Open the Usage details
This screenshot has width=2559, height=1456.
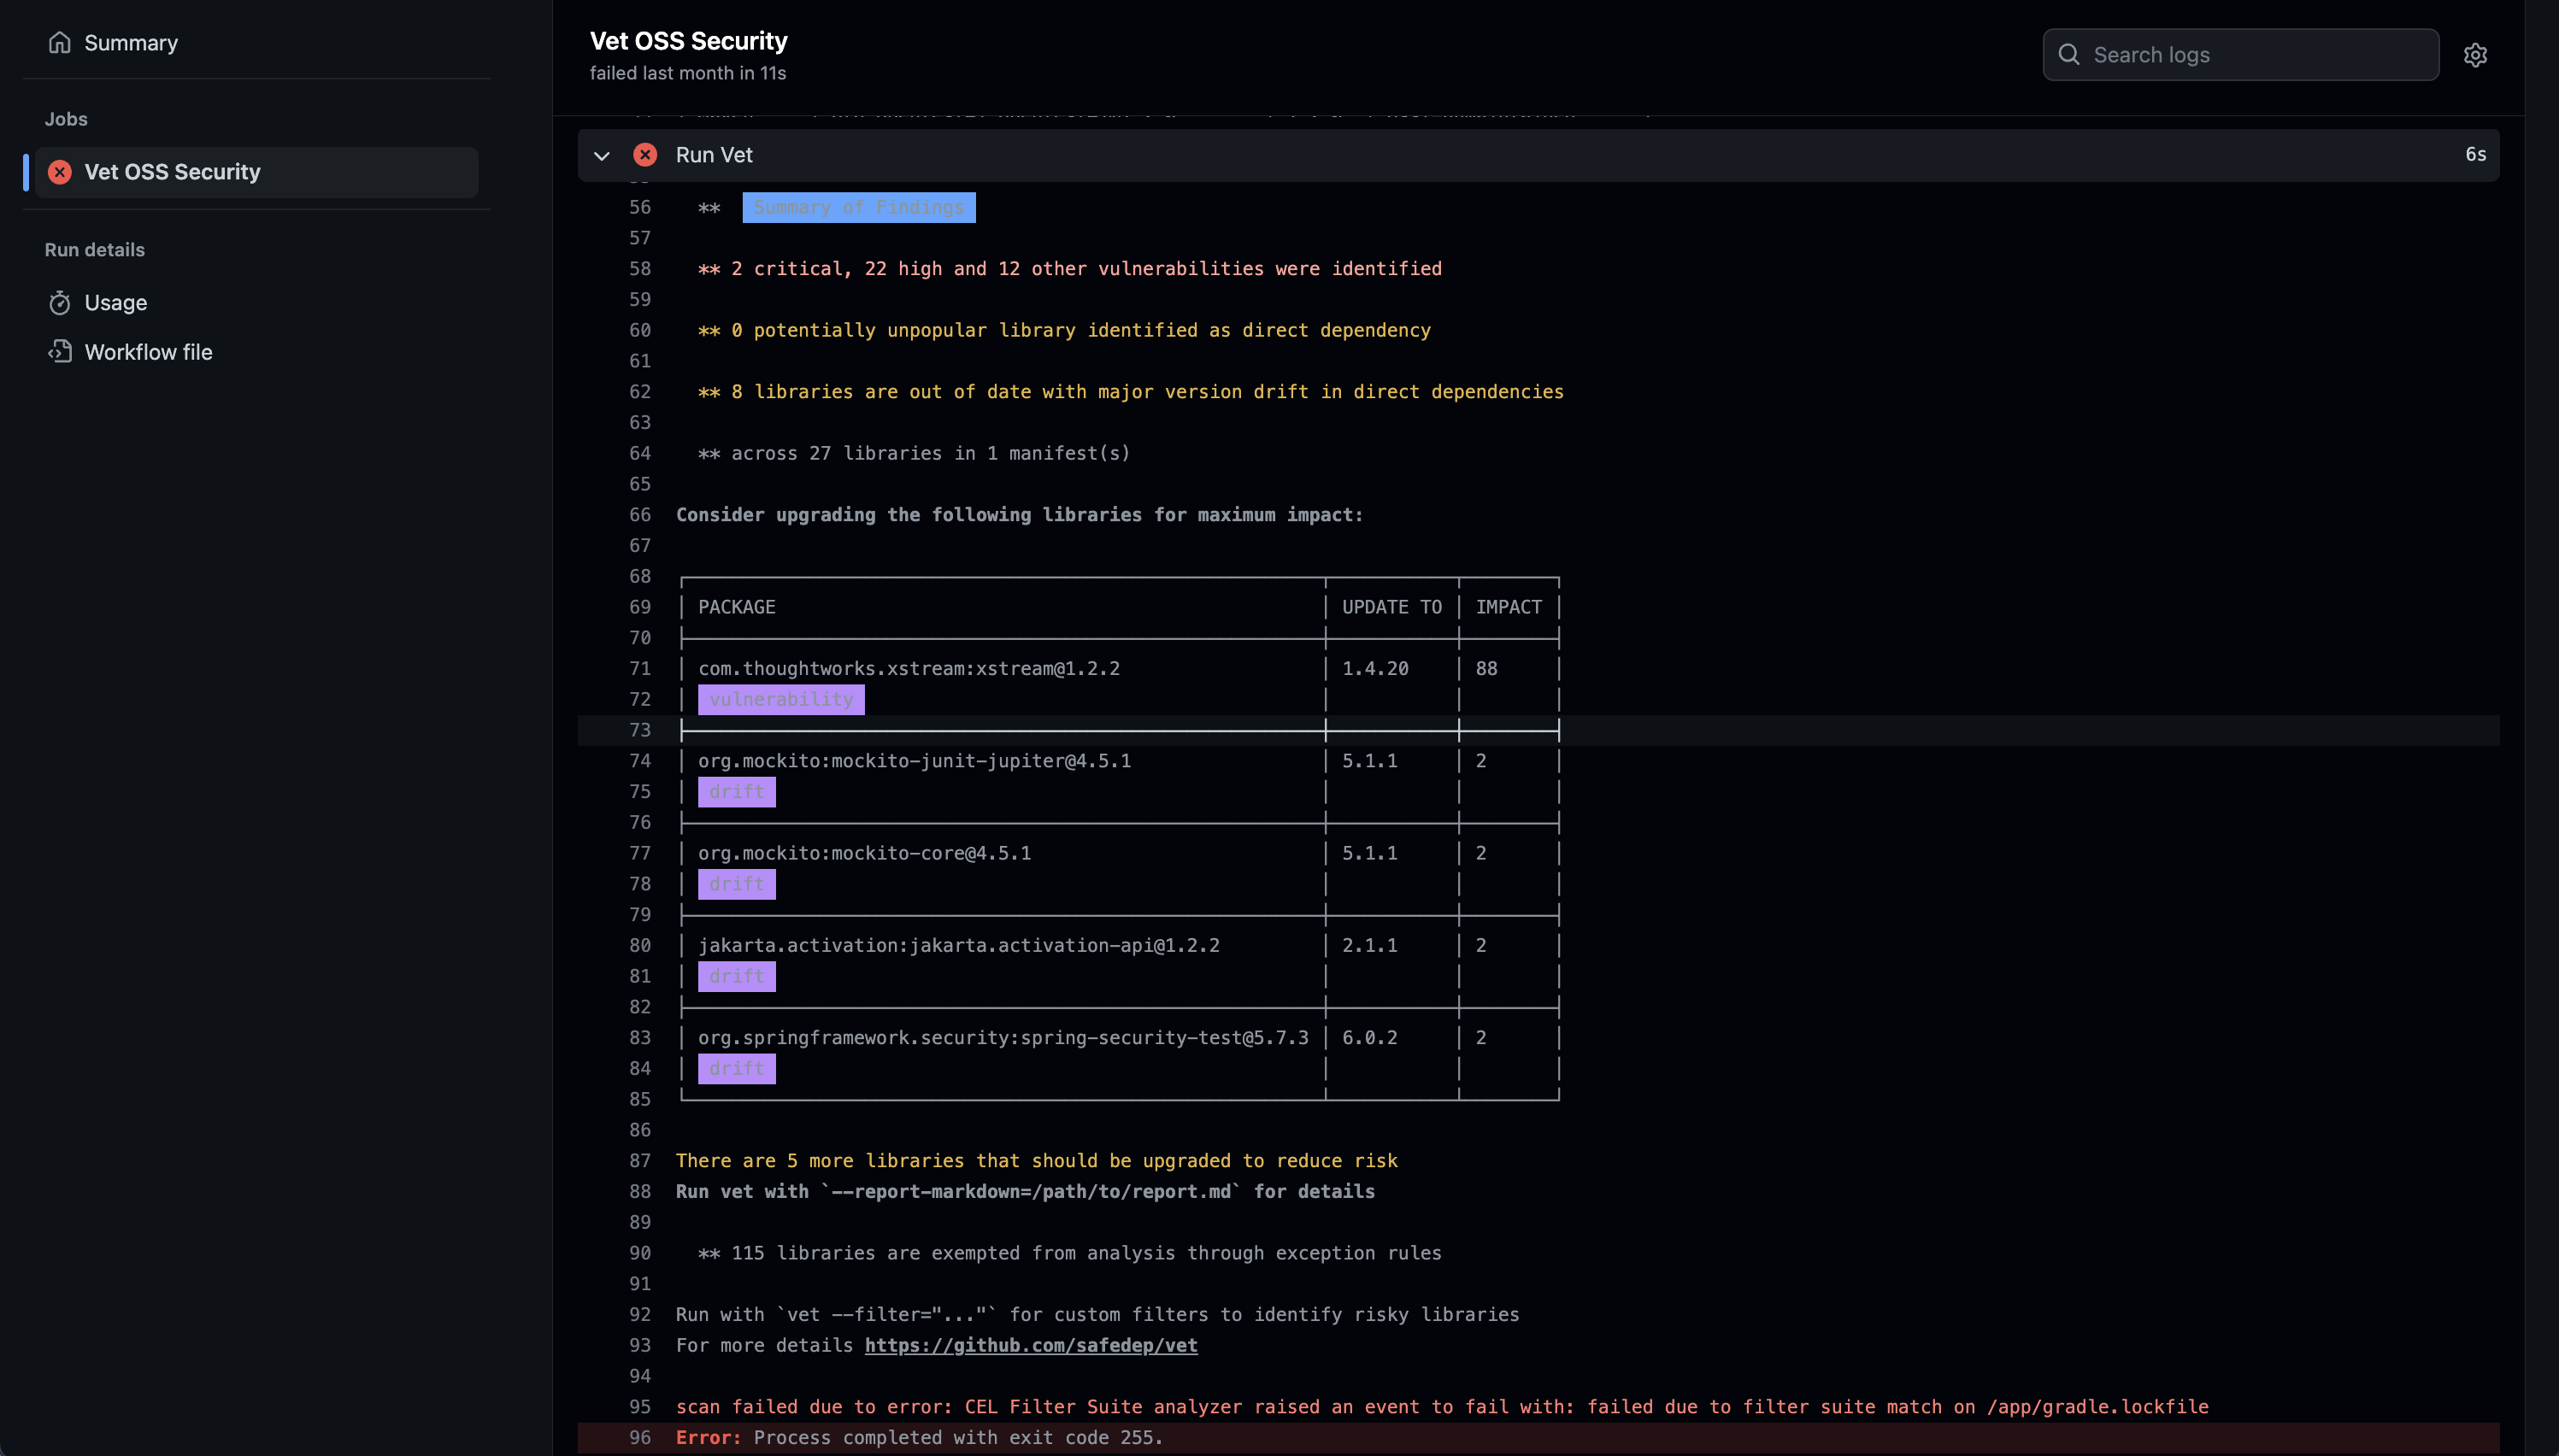pos(115,302)
